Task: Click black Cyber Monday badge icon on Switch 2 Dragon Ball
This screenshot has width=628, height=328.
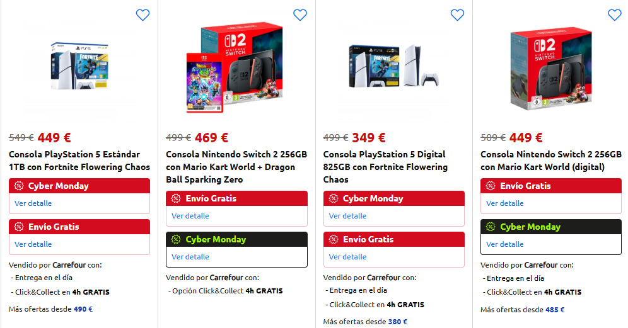Action: pos(176,240)
